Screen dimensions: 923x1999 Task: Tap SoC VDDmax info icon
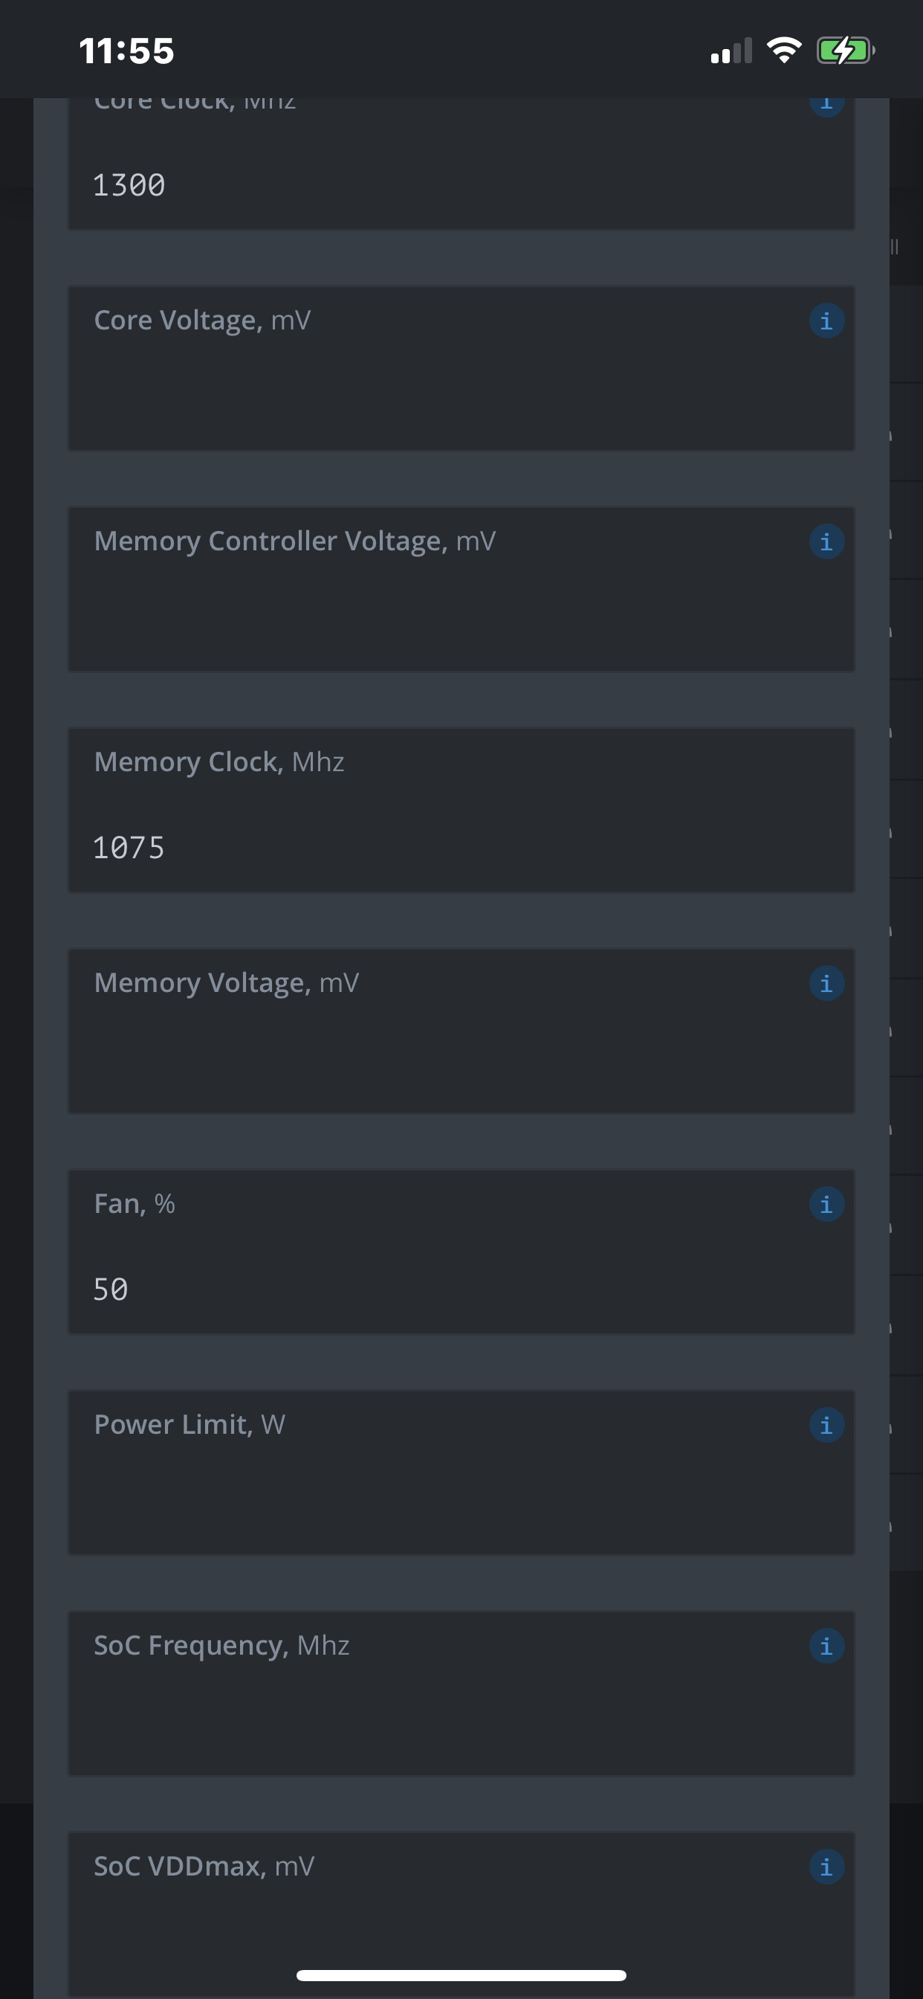(826, 1867)
